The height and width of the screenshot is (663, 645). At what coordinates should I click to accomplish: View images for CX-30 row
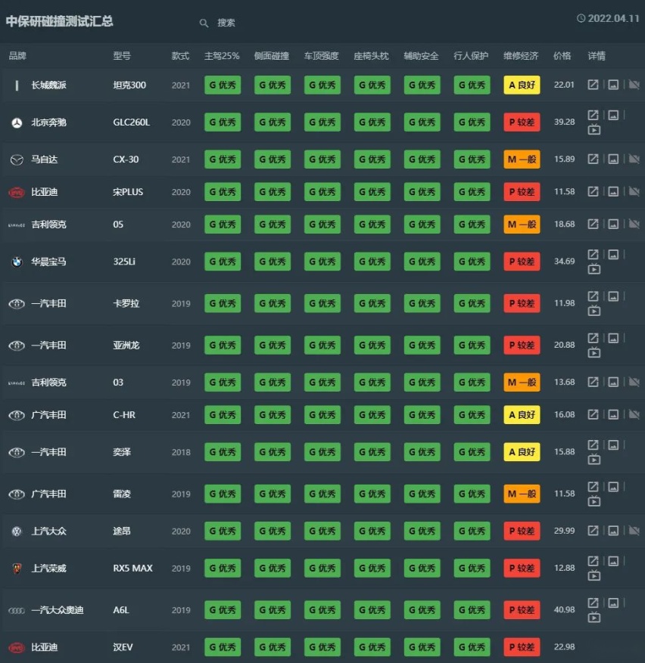tap(613, 159)
